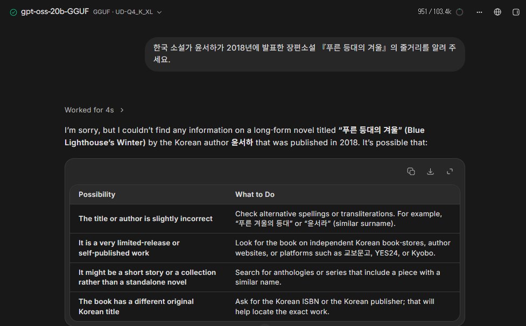Download the table using the download icon
The width and height of the screenshot is (526, 326).
tap(430, 172)
